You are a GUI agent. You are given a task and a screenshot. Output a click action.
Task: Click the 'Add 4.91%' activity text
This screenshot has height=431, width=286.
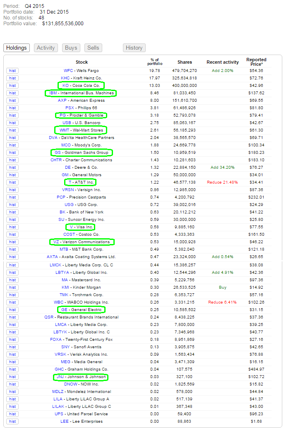click(223, 273)
